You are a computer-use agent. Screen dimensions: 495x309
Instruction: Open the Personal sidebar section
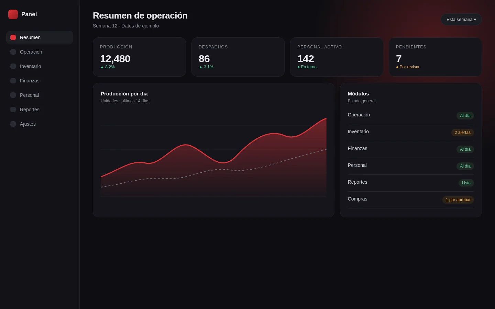tap(40, 95)
